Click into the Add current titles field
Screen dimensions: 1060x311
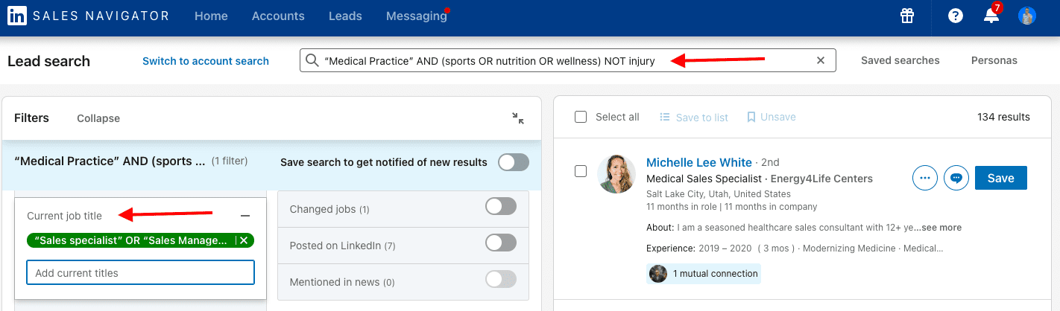pyautogui.click(x=140, y=273)
